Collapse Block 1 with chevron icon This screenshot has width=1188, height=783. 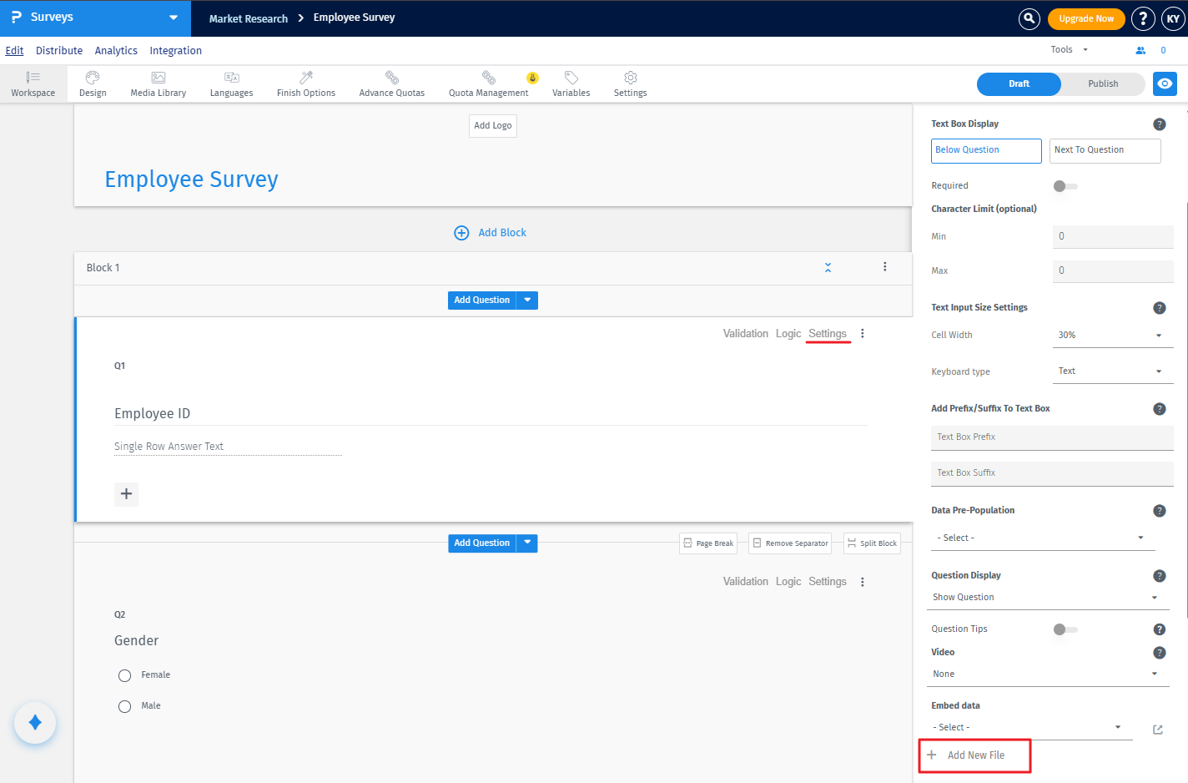828,267
